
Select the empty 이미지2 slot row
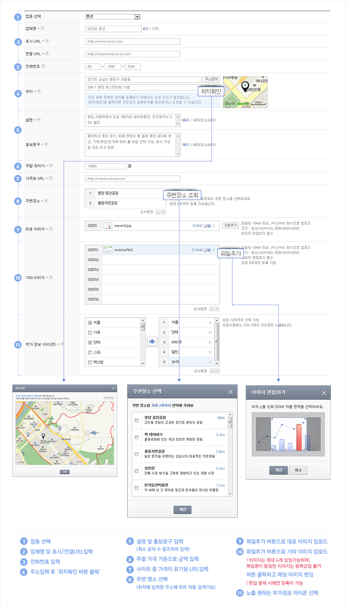pyautogui.click(x=152, y=260)
